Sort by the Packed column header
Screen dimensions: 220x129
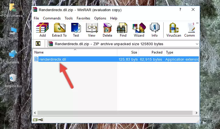point(151,52)
